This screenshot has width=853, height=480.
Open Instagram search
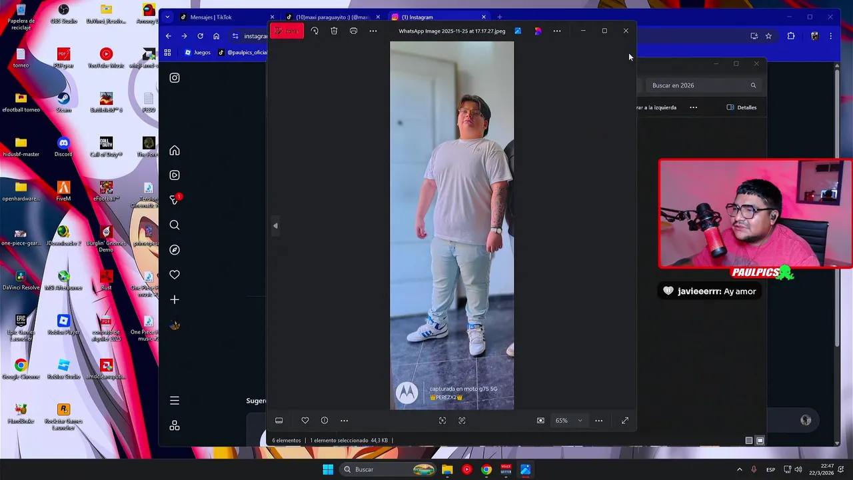coord(175,225)
